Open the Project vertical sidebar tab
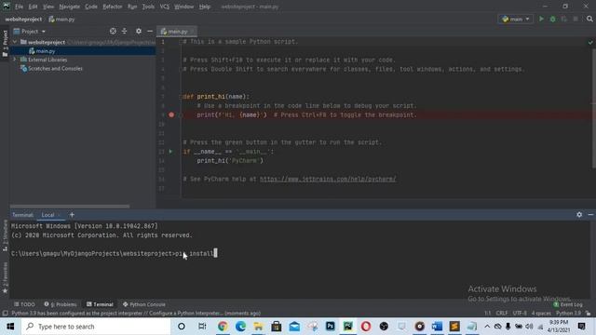This screenshot has height=335, width=596. pos(5,44)
